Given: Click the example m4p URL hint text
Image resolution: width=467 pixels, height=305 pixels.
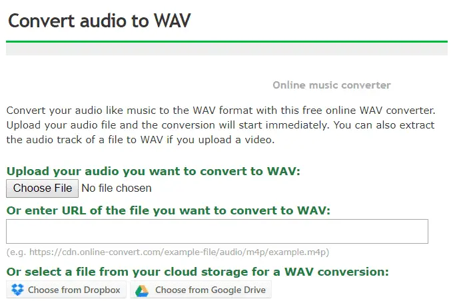Looking at the screenshot, I should [168, 252].
